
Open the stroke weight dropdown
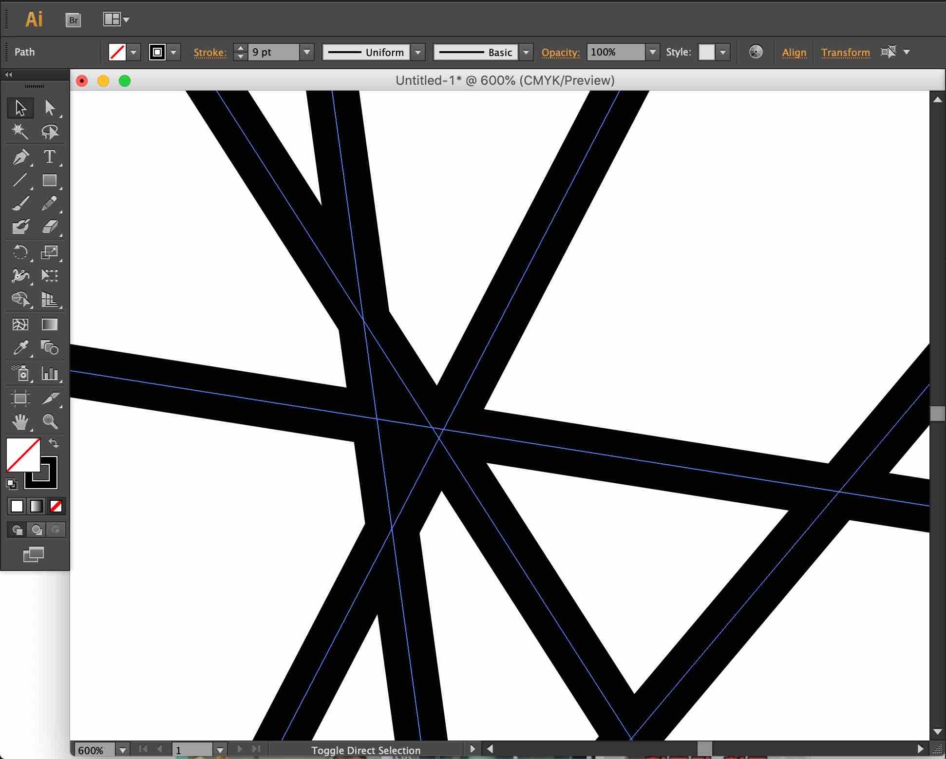[x=307, y=52]
